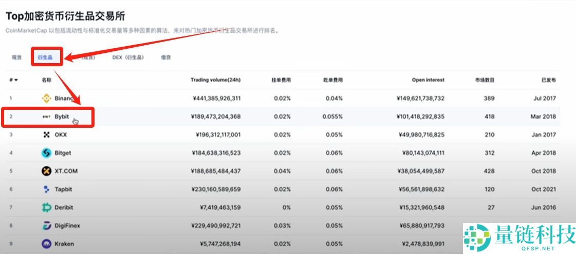Click XT.COM open interest ¥38,054,499,587

[x=421, y=171]
